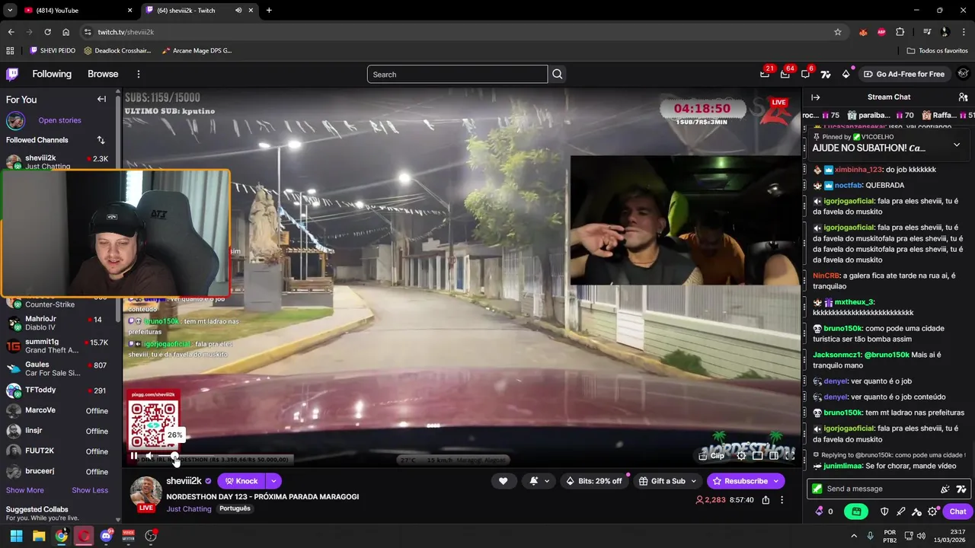Open the SHEVI PEIDO bookmark
Screen dimensions: 975x548
[x=53, y=51]
